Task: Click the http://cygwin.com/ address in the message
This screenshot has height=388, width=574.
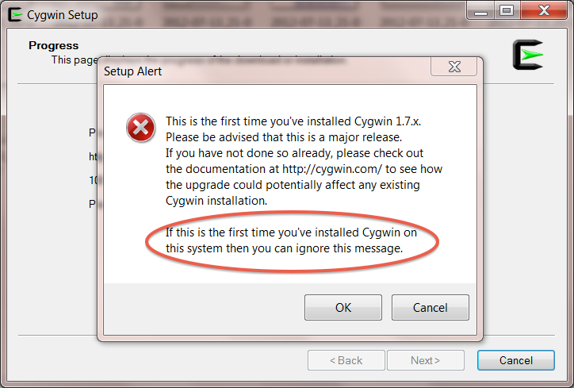Action: 332,169
